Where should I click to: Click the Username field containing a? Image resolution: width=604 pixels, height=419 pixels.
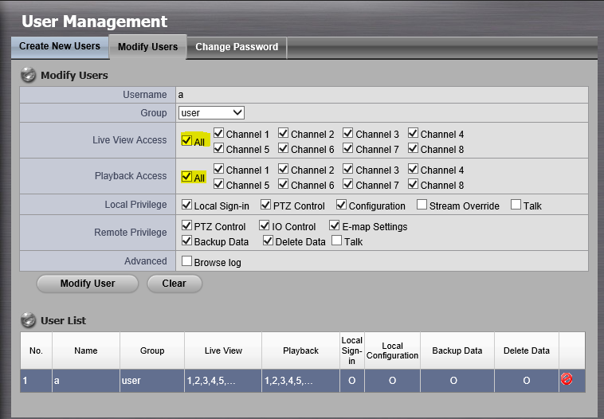[x=381, y=95]
